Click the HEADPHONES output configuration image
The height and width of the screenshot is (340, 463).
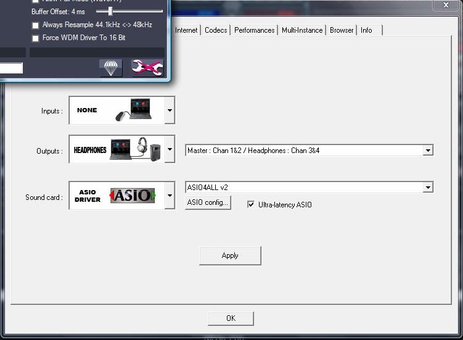tap(117, 150)
